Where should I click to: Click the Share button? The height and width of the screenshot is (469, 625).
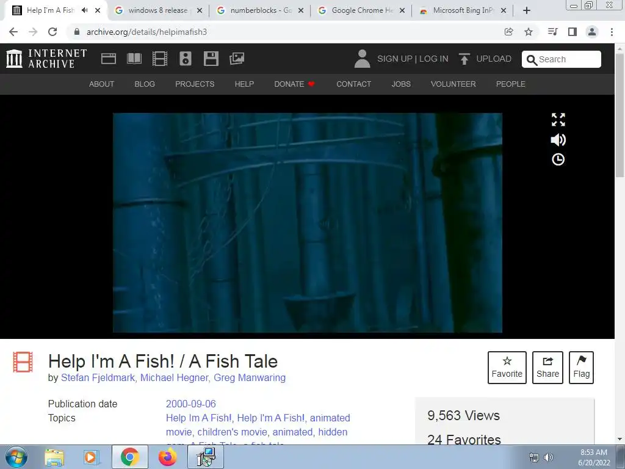547,367
